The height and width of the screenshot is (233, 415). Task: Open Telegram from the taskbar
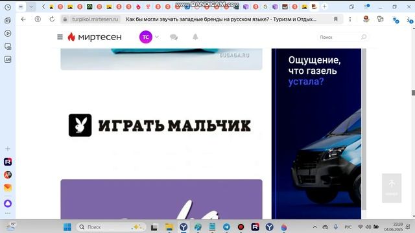(x=226, y=227)
